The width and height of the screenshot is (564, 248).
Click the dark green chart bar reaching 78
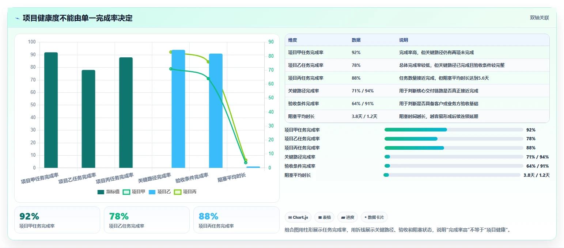(88, 119)
